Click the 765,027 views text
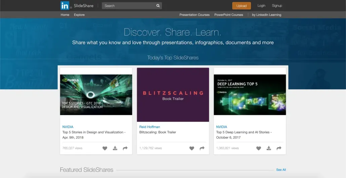Image resolution: width=346 pixels, height=178 pixels. [72, 148]
